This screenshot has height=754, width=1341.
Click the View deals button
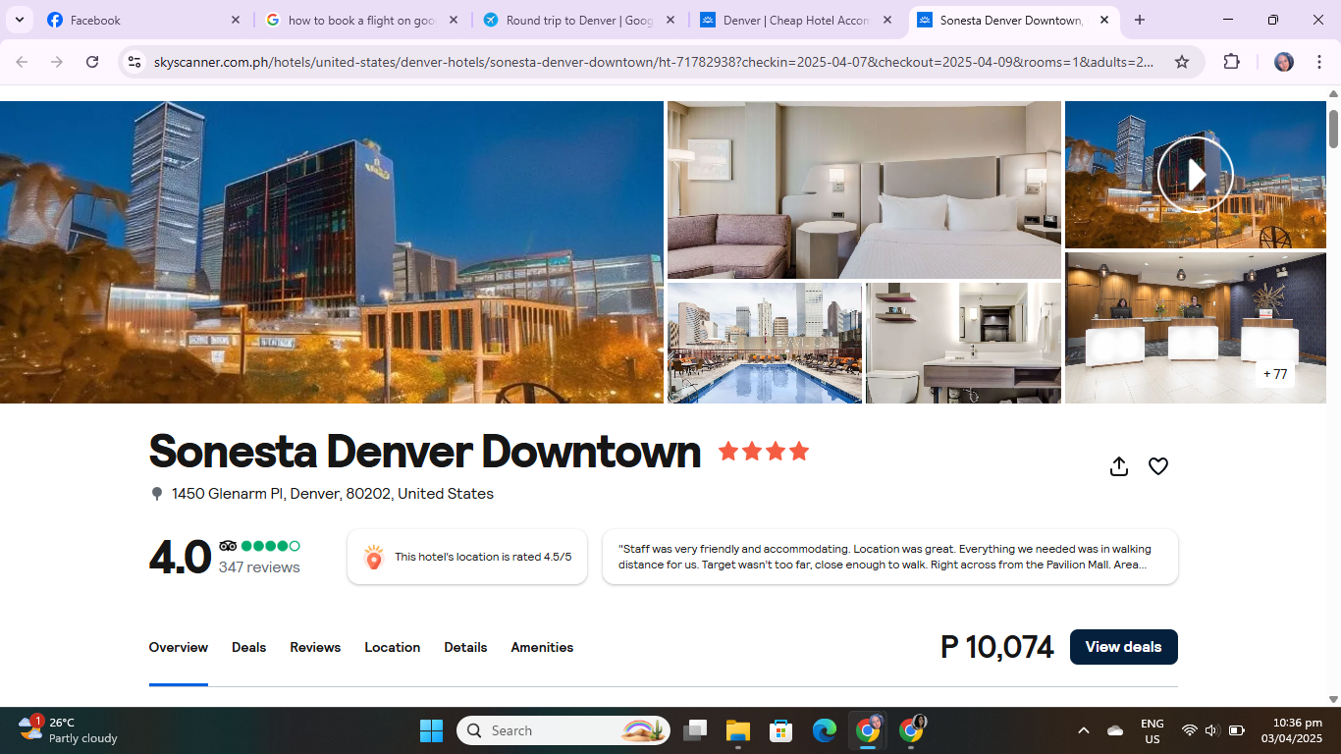1124,647
